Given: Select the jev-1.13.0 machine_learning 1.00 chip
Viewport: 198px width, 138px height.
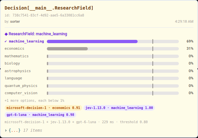Looking at the screenshot, I should (119, 108).
